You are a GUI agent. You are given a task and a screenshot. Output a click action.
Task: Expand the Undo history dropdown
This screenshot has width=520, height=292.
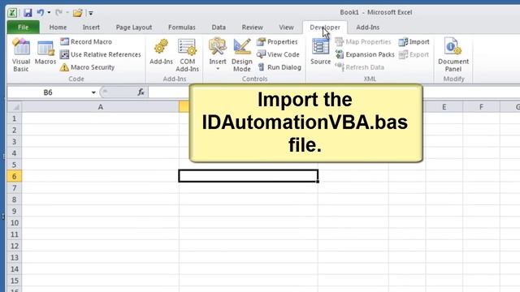pos(49,13)
